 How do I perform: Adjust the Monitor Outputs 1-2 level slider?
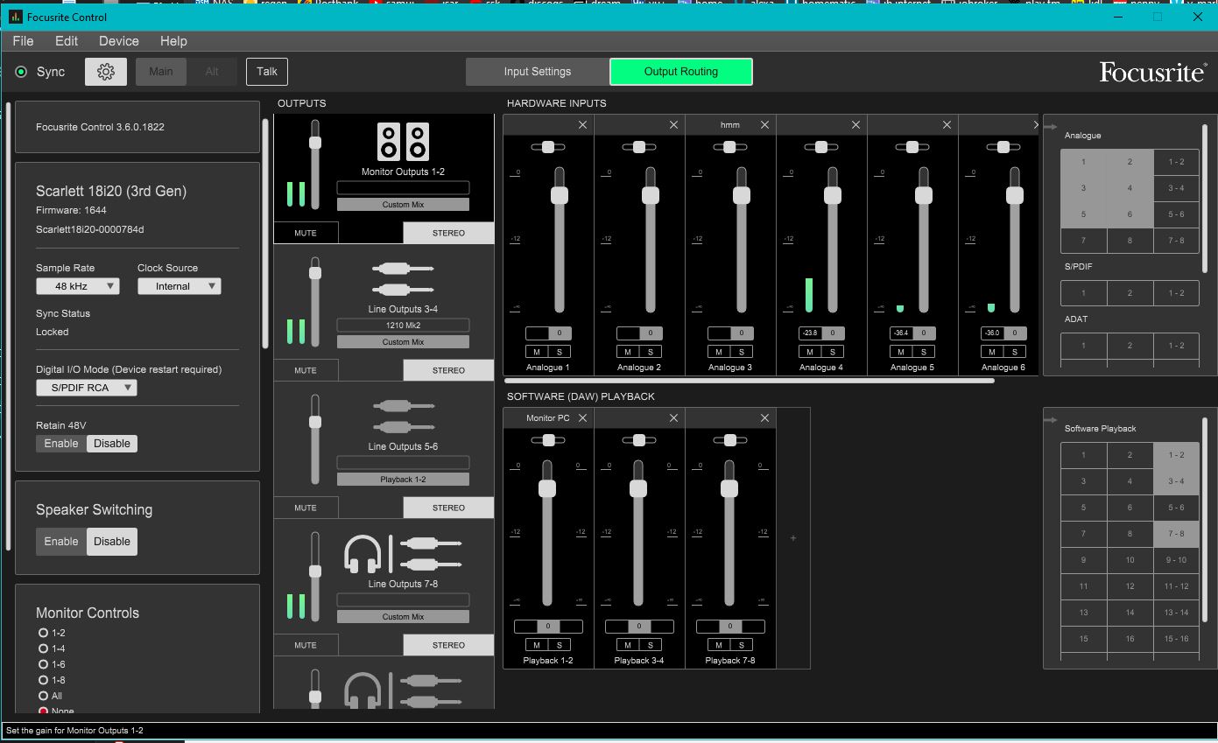coord(315,143)
